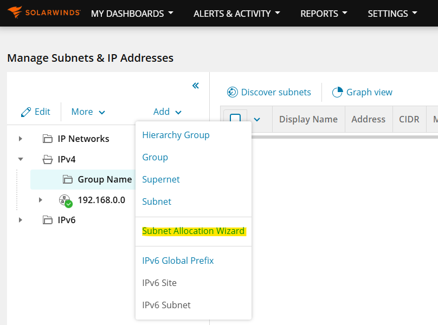The height and width of the screenshot is (325, 438).
Task: Click the Edit pencil icon
Action: [x=27, y=112]
